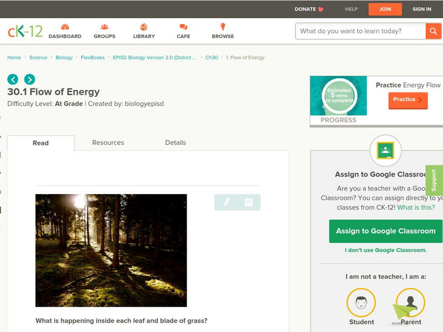Click the orange JOIN button
Viewport: 443px width, 332px height.
point(385,9)
